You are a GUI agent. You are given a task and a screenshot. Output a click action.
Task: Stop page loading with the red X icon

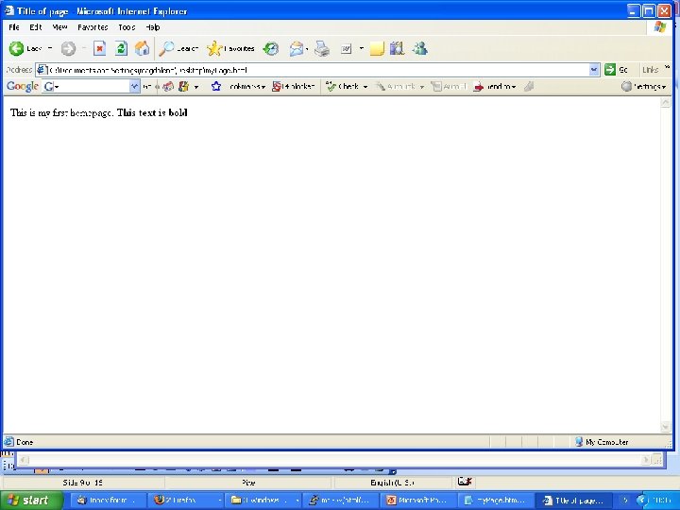pos(100,48)
